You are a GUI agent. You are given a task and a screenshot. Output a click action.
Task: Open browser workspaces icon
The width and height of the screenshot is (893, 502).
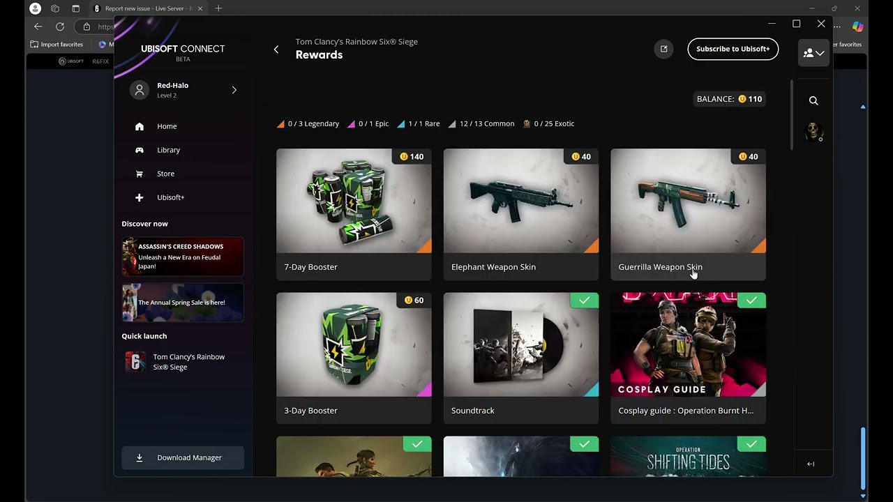pos(55,8)
